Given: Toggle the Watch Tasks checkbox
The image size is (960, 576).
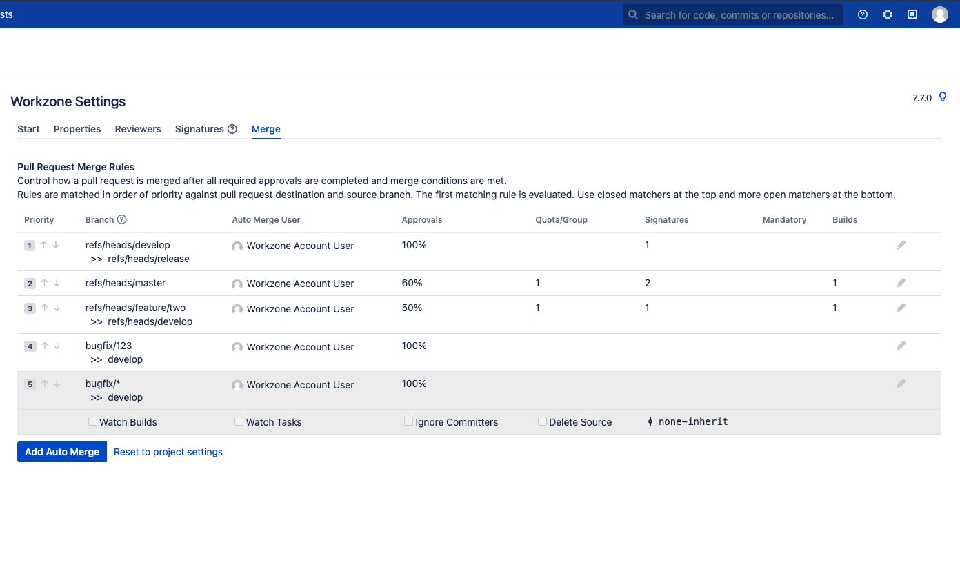Looking at the screenshot, I should click(239, 421).
